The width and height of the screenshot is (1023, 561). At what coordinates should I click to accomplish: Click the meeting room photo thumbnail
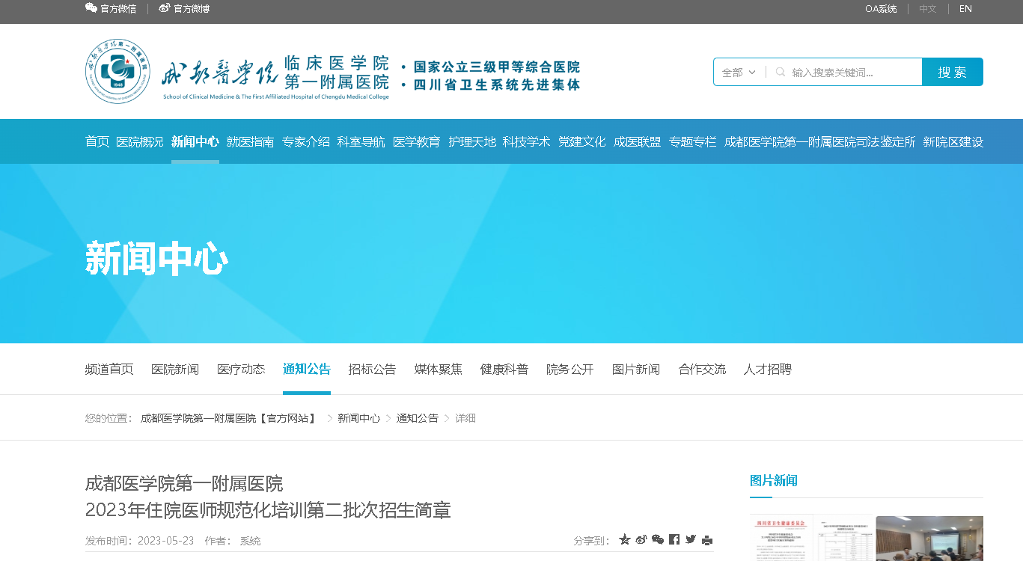click(929, 538)
